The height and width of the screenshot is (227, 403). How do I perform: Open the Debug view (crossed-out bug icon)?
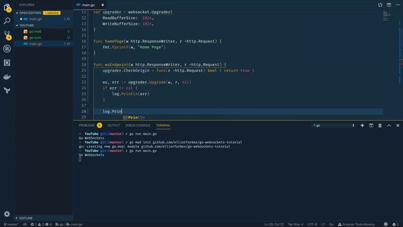[7, 49]
